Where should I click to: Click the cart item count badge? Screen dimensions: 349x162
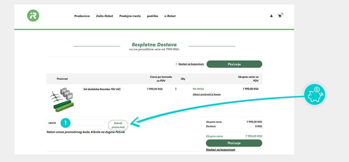(282, 14)
